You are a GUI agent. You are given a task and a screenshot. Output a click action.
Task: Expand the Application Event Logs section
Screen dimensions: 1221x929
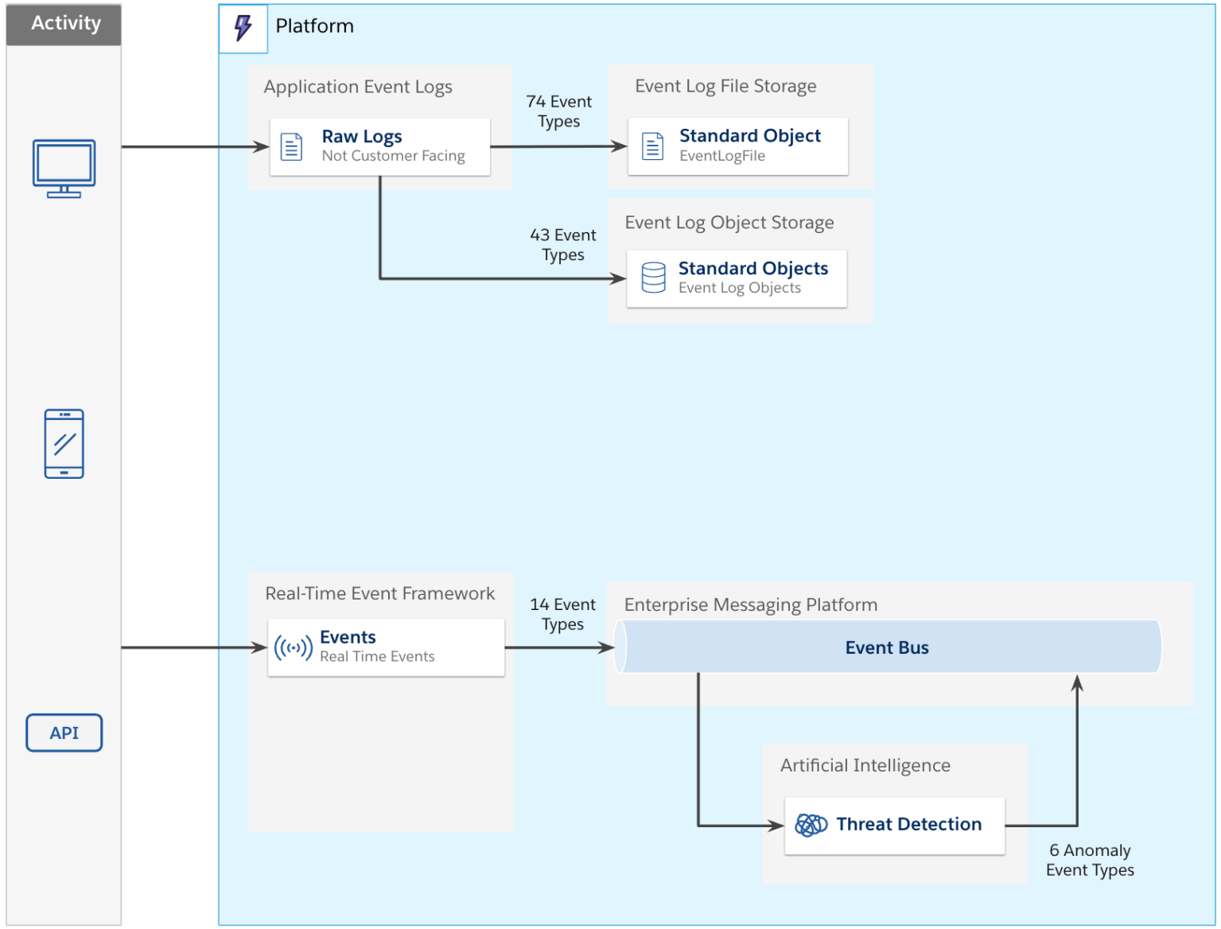[x=357, y=87]
